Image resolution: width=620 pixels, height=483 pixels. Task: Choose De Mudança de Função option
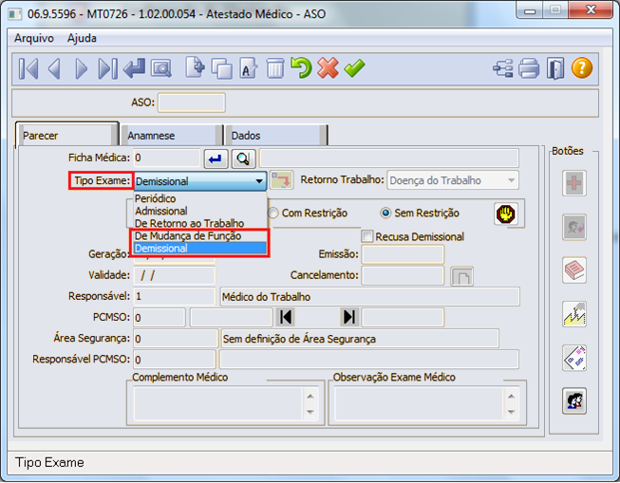pos(200,235)
